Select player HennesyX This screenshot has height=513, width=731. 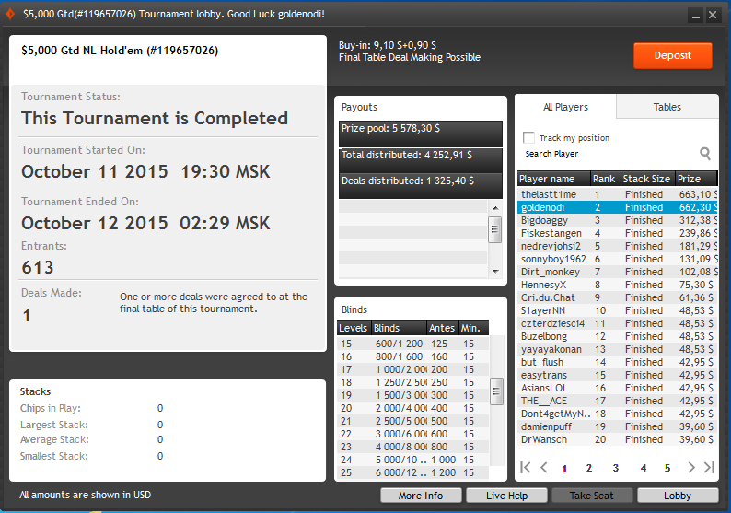tap(617, 285)
